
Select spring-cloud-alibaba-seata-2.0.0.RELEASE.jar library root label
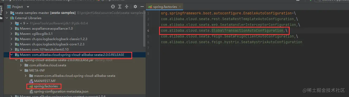point(68,60)
